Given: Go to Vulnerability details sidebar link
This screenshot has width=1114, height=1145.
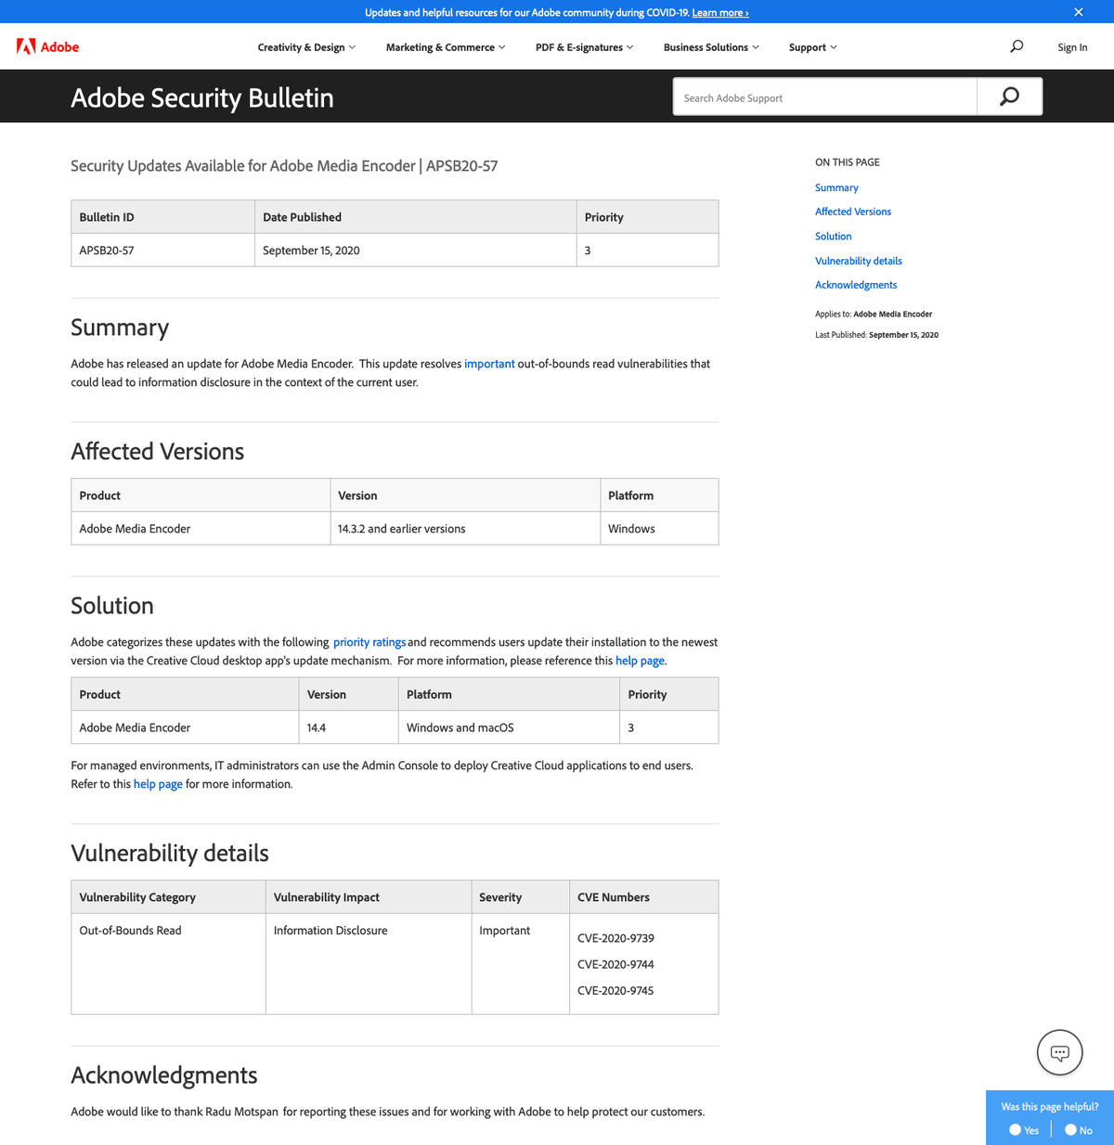Looking at the screenshot, I should click(x=859, y=261).
